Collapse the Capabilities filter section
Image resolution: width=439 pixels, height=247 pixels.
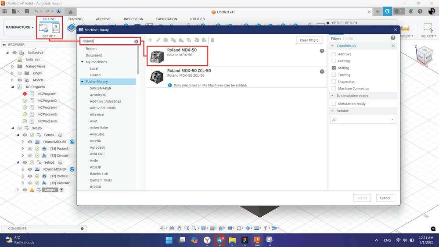pyautogui.click(x=333, y=46)
